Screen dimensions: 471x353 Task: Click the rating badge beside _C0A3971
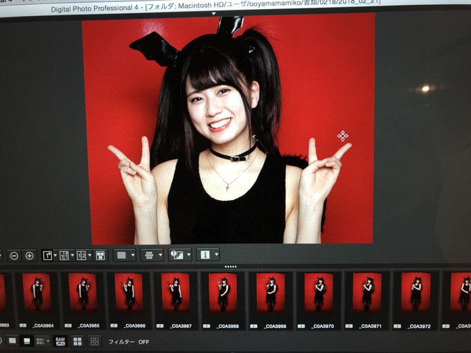point(348,326)
